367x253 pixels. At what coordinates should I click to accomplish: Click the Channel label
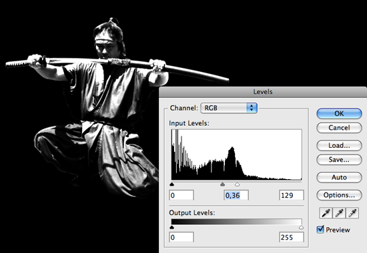[x=184, y=108]
